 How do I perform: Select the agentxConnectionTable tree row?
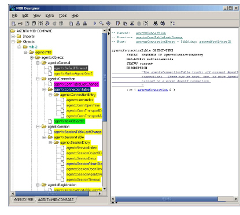pyautogui.click(x=72, y=90)
